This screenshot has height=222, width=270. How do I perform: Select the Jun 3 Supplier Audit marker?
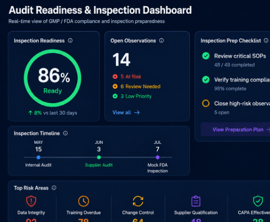coord(99,158)
